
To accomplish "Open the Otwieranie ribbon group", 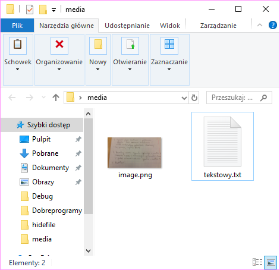I will click(130, 59).
